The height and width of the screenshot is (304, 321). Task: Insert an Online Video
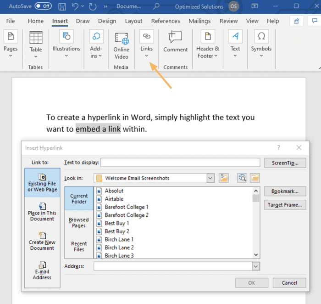pyautogui.click(x=122, y=46)
